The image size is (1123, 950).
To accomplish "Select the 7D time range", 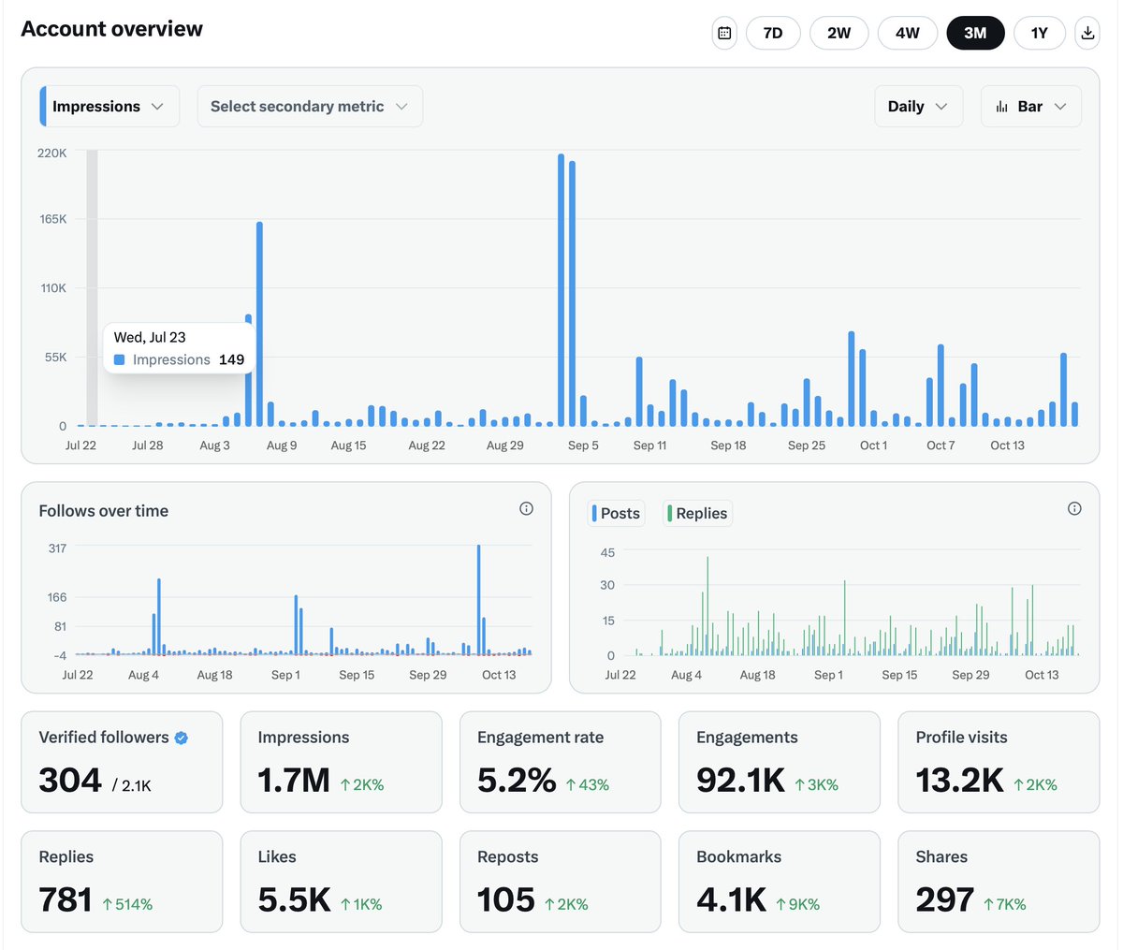I will coord(773,33).
